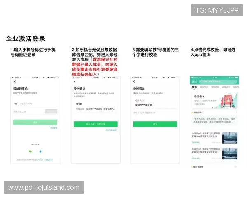Focus the search bar in the home header
247x198 pixels.
click(x=218, y=82)
